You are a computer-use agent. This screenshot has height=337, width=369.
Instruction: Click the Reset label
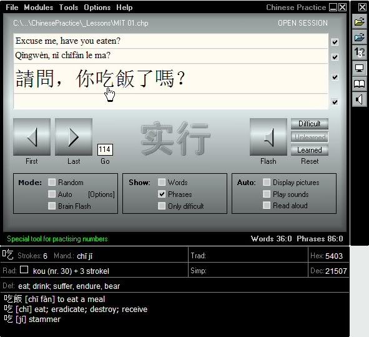(x=310, y=161)
